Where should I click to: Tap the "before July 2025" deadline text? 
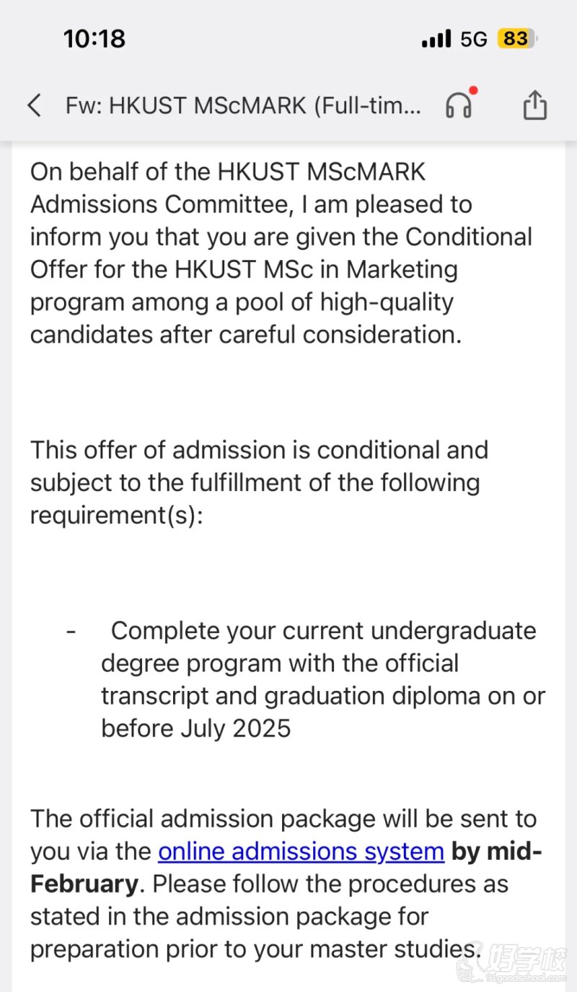tap(195, 728)
